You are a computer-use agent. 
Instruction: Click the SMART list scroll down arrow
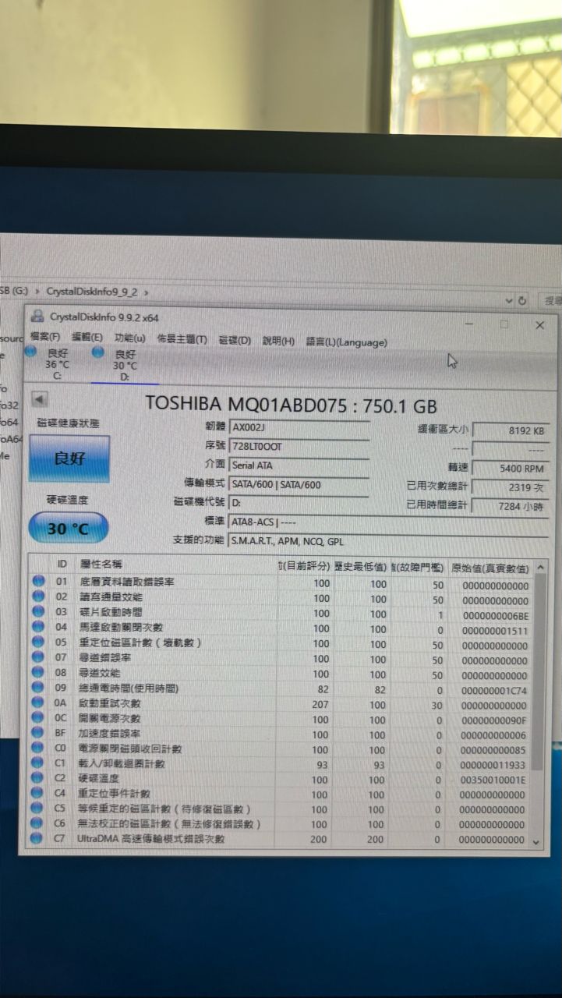[x=535, y=842]
